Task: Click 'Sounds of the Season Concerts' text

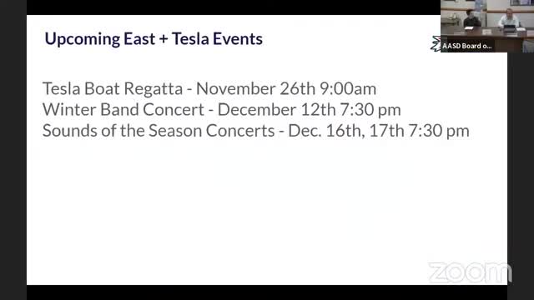Action: [159, 131]
